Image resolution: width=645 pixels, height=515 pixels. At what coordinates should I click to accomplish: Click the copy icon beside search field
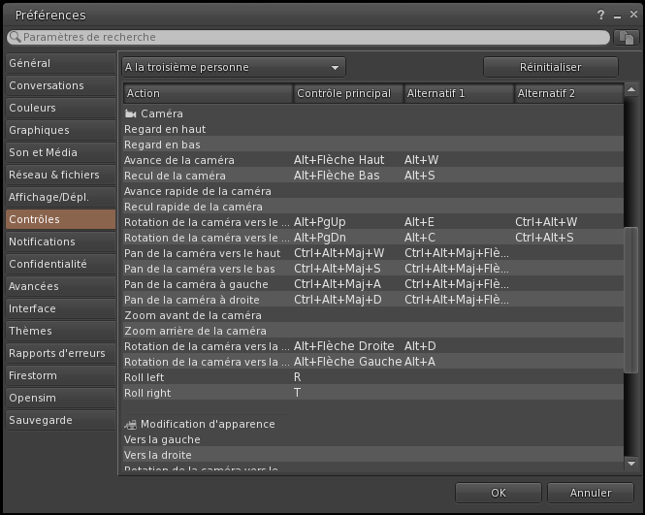click(x=627, y=37)
